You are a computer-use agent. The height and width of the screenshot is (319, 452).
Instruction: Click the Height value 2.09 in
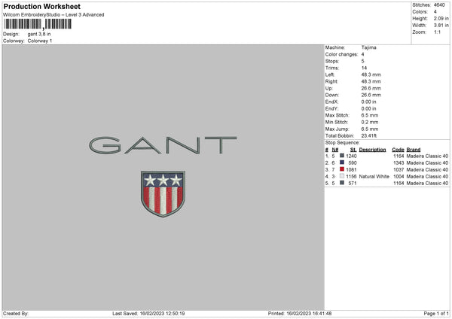[x=441, y=18]
